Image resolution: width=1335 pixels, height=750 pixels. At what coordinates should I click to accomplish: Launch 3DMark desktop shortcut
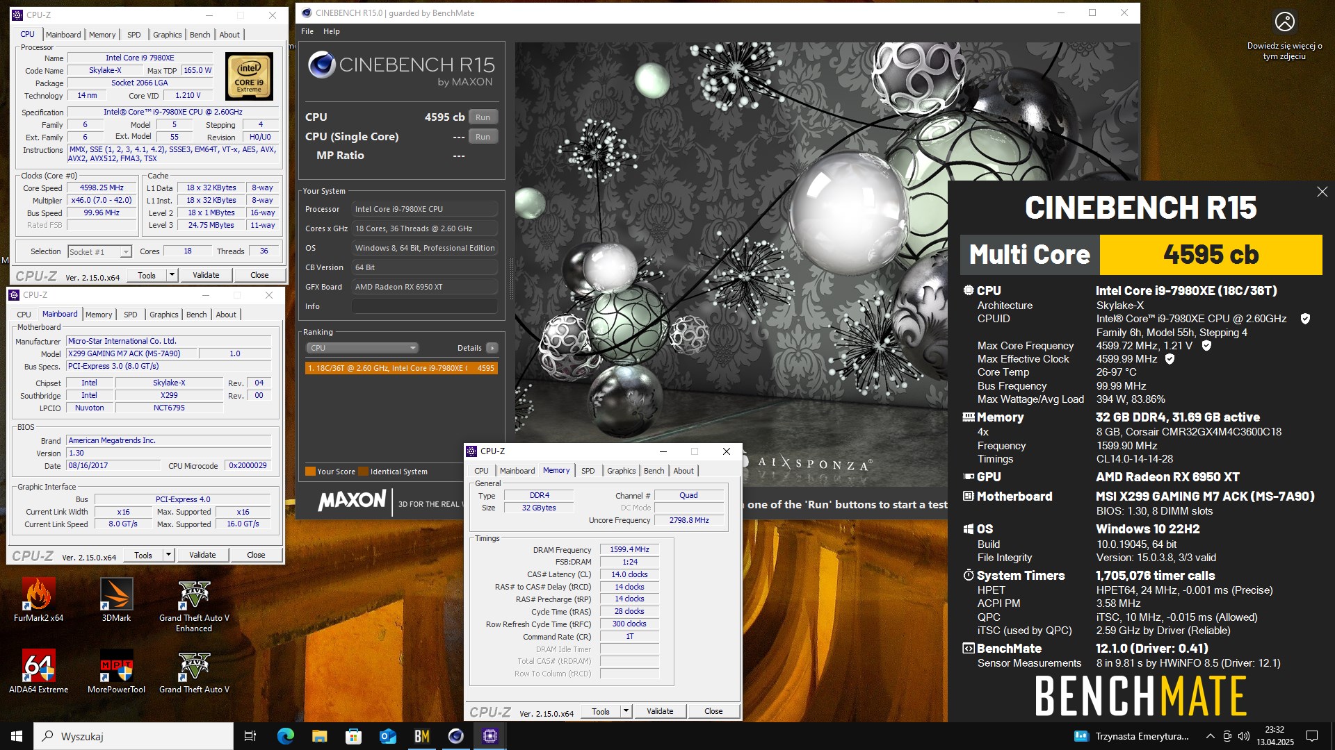pos(116,599)
